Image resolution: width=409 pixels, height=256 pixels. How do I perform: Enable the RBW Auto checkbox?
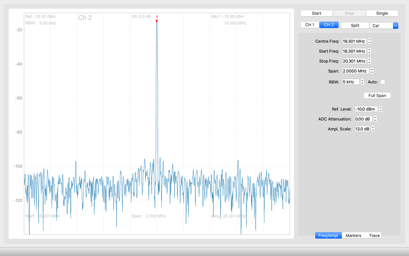coord(383,82)
